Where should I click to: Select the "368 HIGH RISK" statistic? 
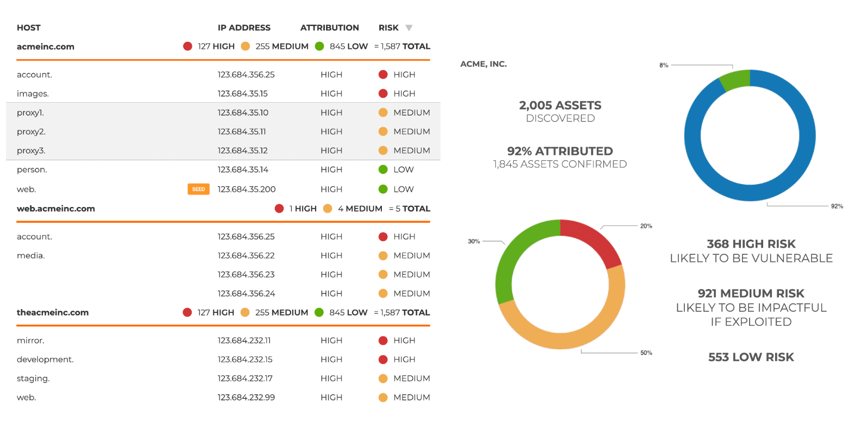[x=751, y=244]
